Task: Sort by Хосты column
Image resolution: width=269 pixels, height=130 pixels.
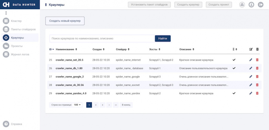Action: click(155, 49)
